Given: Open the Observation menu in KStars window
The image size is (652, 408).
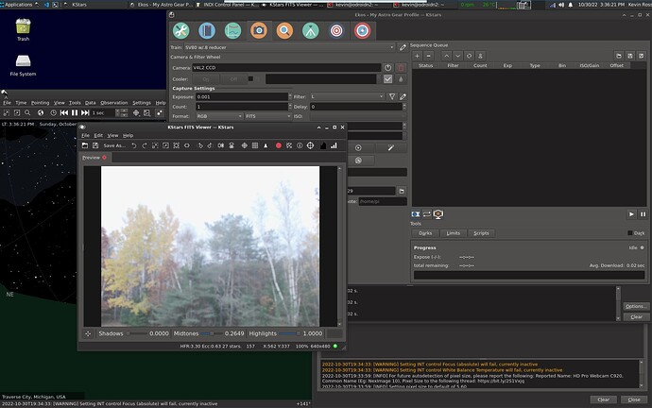Looking at the screenshot, I should [x=114, y=103].
